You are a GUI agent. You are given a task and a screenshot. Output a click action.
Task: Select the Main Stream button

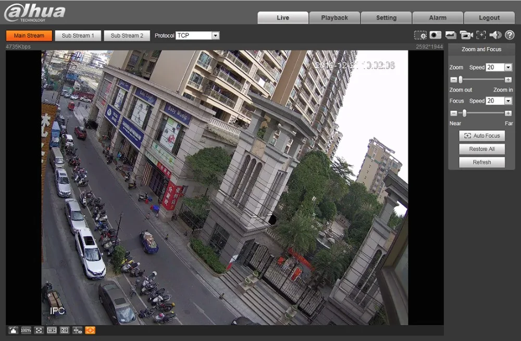(x=29, y=35)
